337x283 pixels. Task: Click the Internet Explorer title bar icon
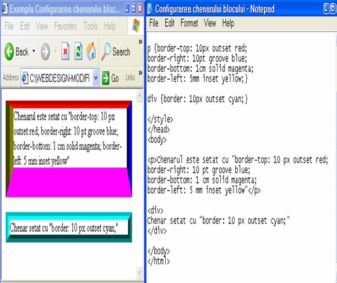point(4,9)
